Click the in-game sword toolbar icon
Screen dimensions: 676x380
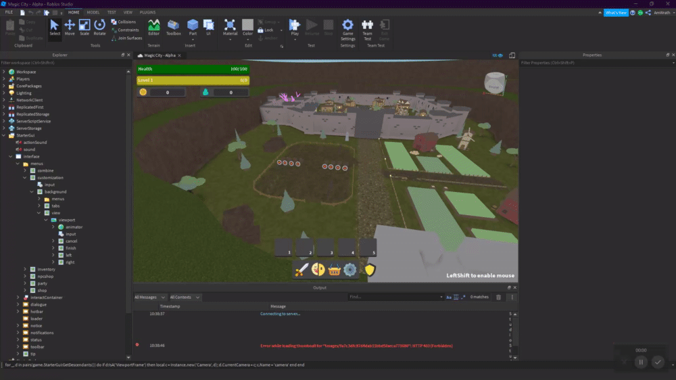click(x=301, y=270)
